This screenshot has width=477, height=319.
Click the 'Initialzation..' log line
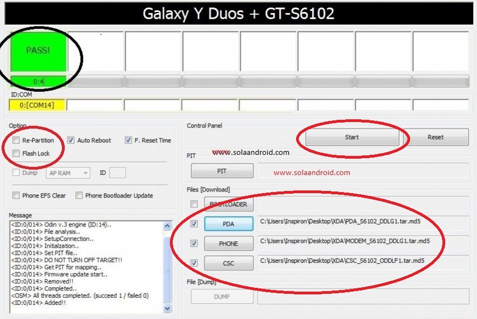pos(45,246)
